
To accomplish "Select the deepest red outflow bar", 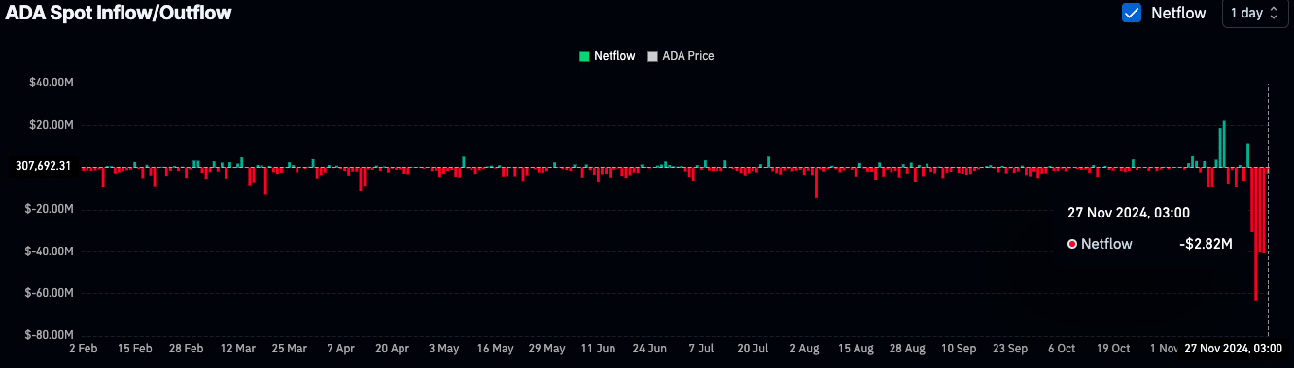I will coord(1256,234).
